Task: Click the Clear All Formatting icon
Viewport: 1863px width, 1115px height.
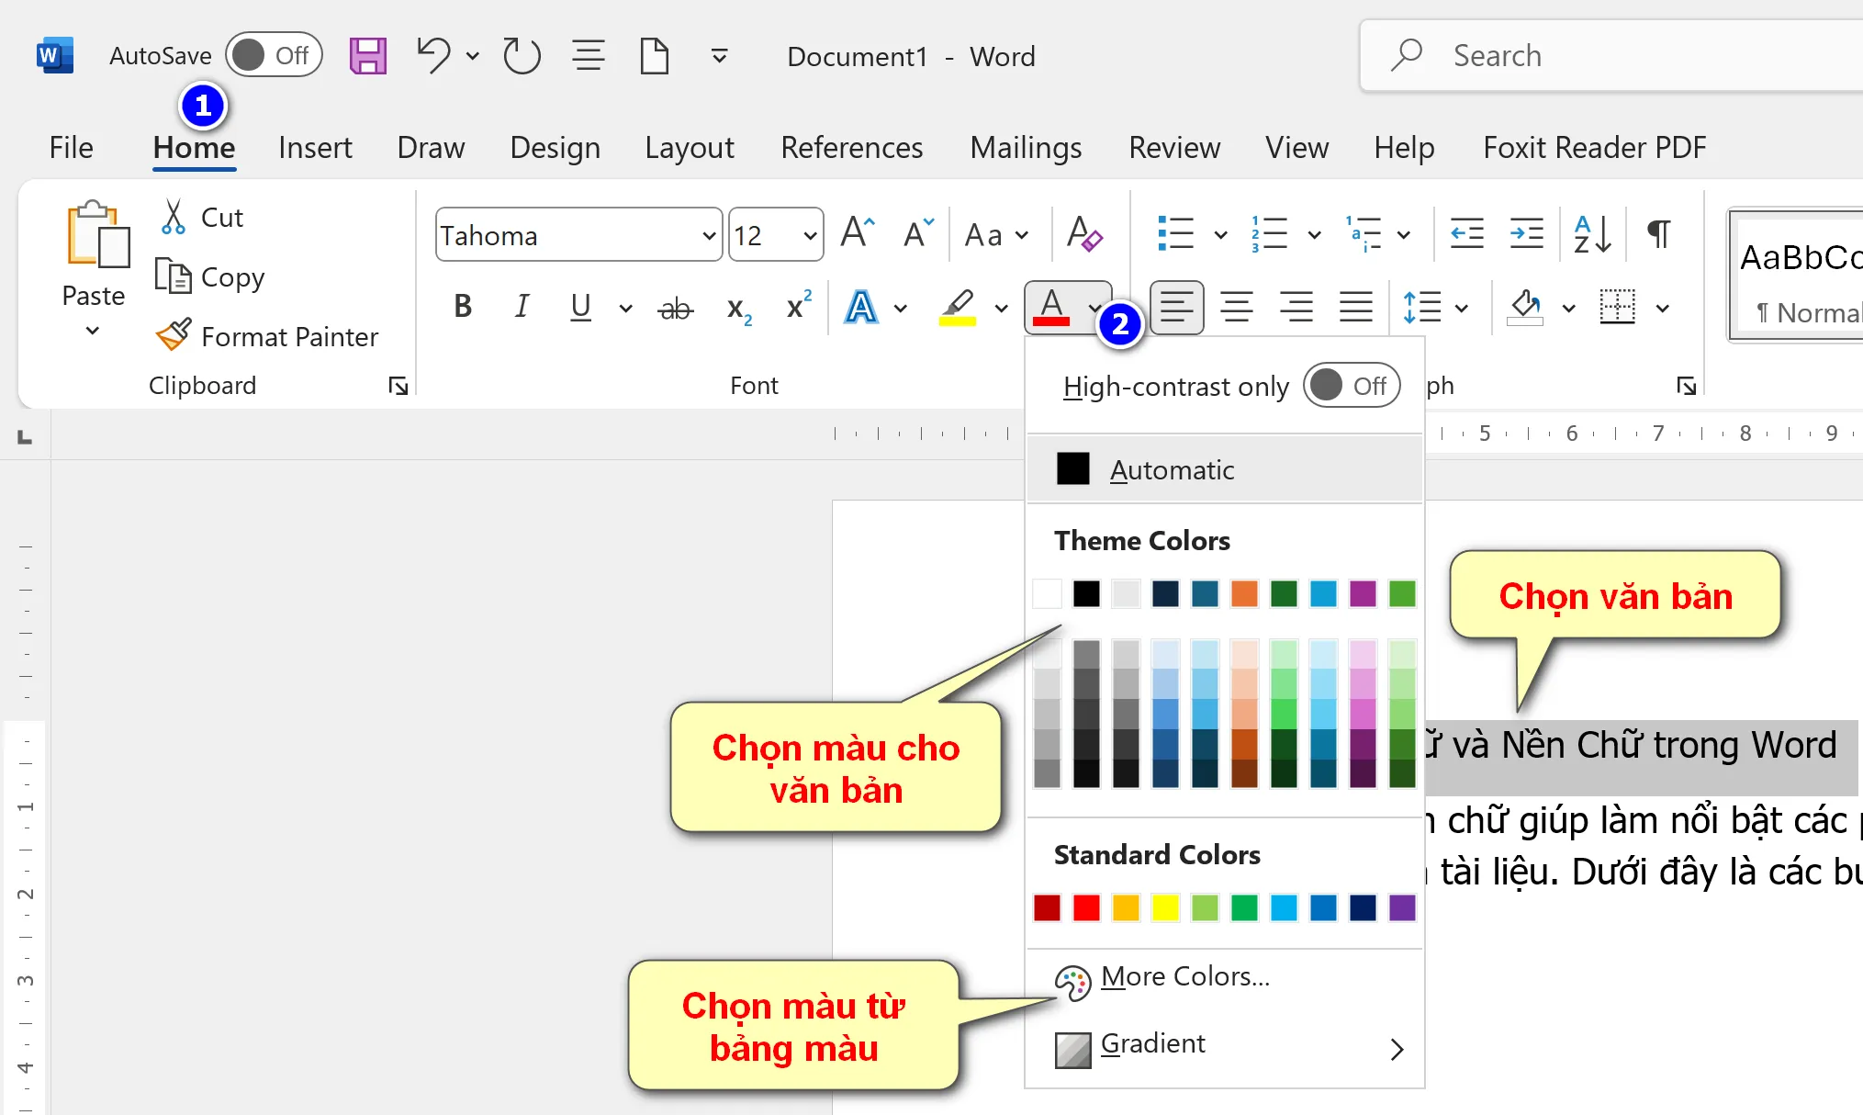Action: [x=1083, y=234]
